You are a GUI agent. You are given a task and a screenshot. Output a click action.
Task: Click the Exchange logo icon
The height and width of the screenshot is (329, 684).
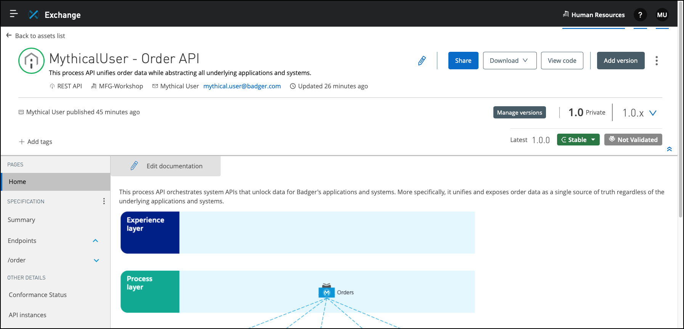point(34,14)
